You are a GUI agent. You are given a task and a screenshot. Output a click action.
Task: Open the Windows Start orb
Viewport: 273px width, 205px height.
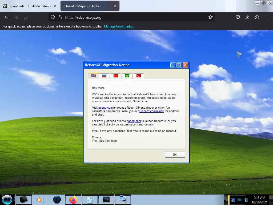click(x=7, y=200)
